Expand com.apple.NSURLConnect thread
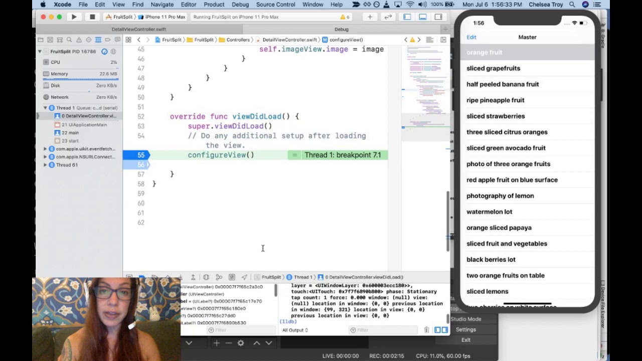This screenshot has width=642, height=361. (x=45, y=157)
